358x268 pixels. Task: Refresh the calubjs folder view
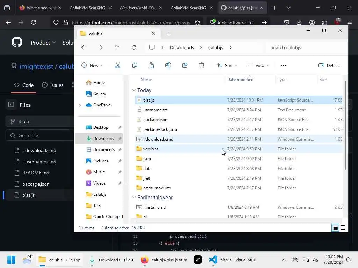[x=134, y=47]
